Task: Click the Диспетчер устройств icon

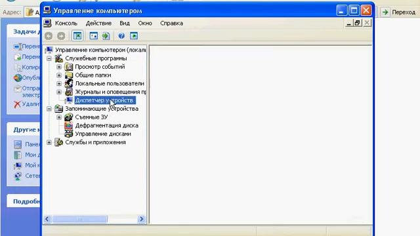Action: (69, 100)
